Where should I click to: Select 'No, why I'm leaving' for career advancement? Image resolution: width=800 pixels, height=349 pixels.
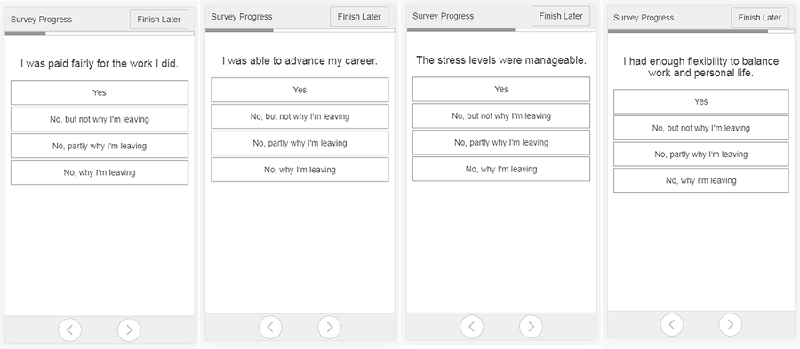pyautogui.click(x=300, y=170)
